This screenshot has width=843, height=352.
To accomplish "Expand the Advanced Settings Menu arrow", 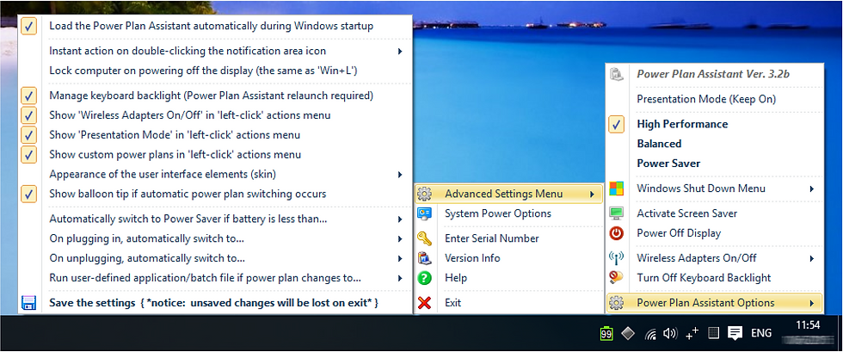I will point(592,194).
